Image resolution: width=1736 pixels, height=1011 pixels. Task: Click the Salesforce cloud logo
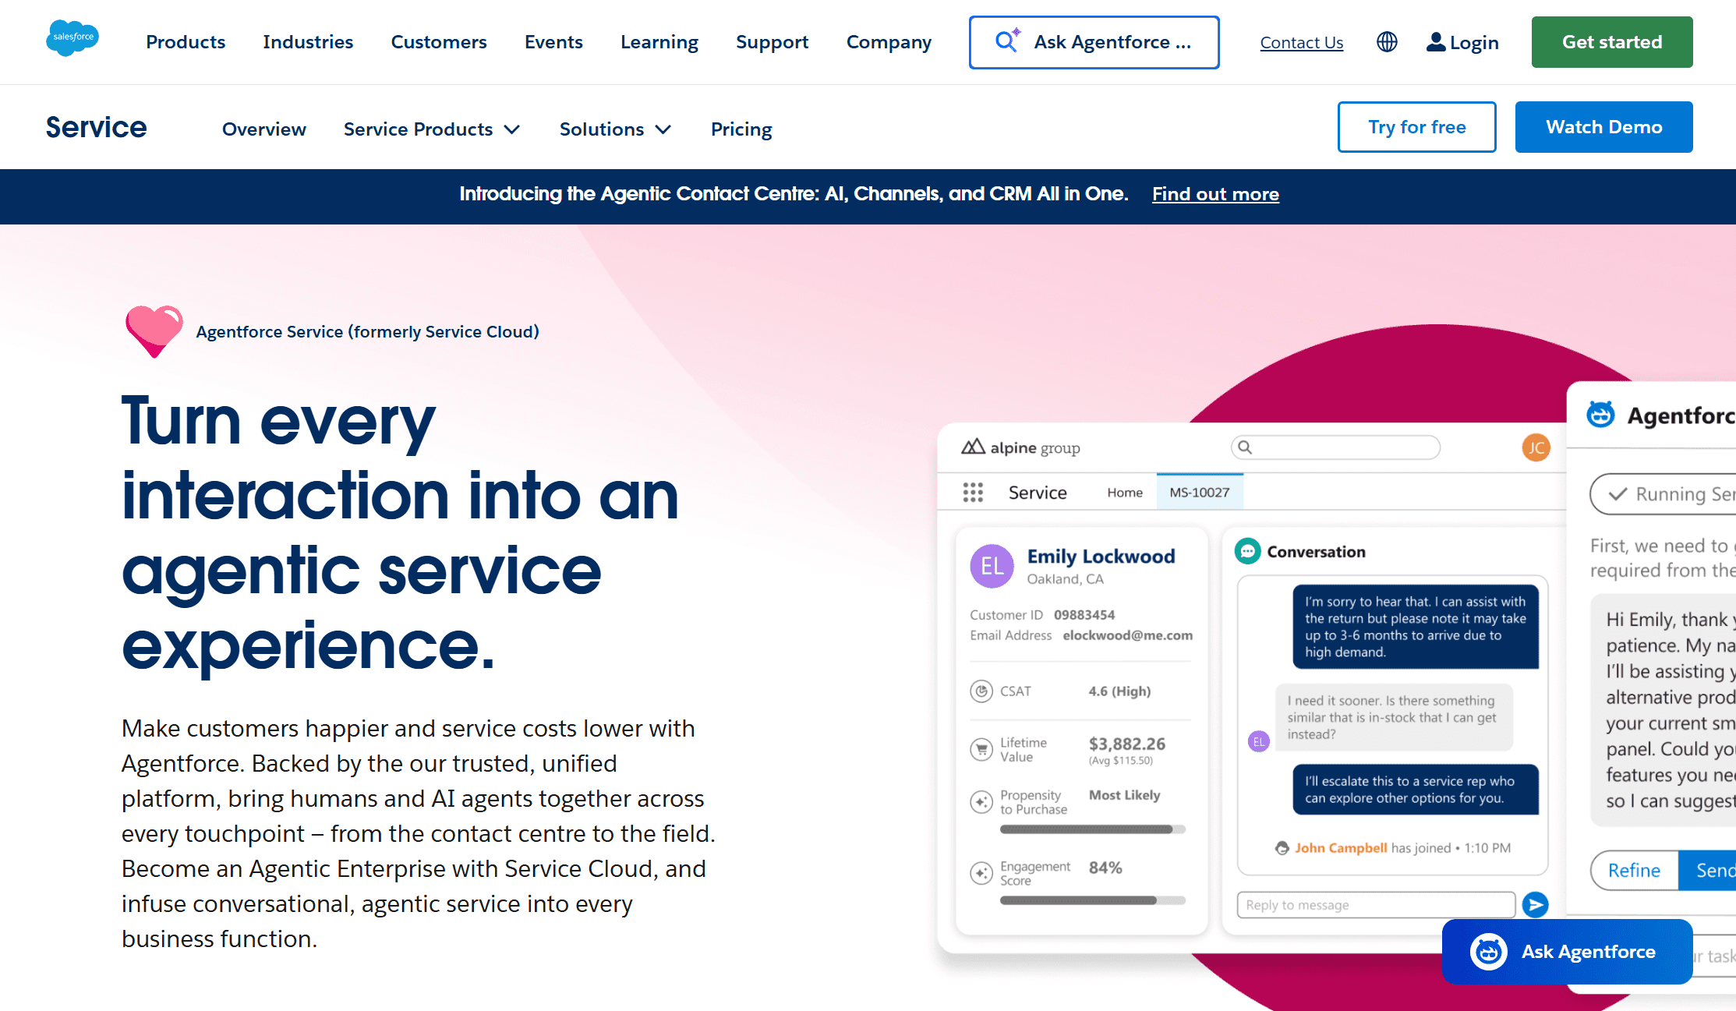pyautogui.click(x=72, y=38)
